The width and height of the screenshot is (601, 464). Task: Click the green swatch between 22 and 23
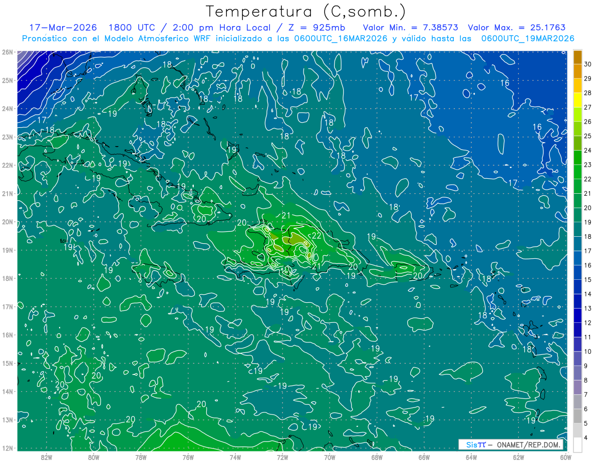click(x=577, y=172)
